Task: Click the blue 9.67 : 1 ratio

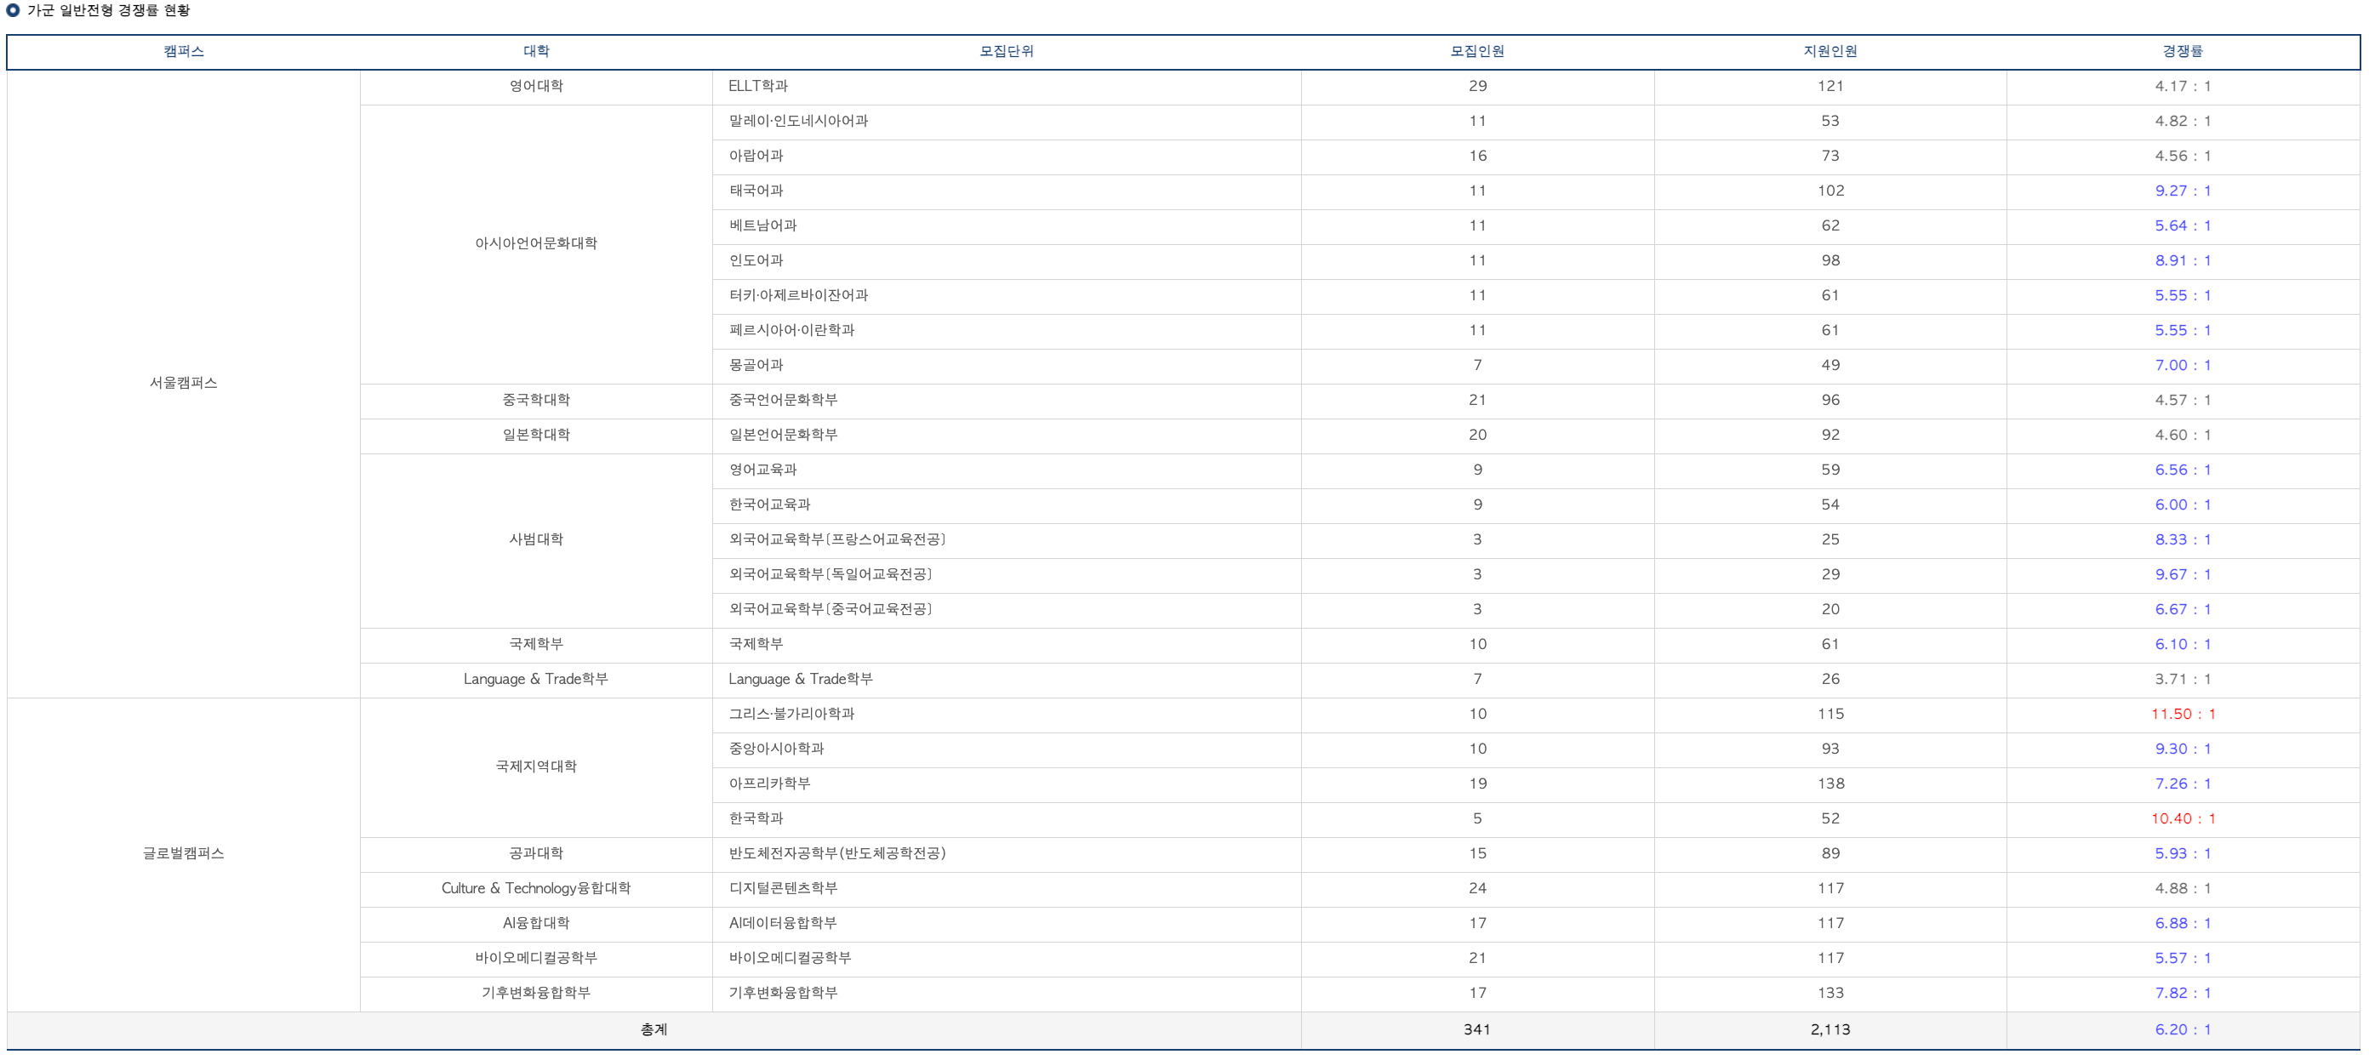Action: (x=2183, y=573)
